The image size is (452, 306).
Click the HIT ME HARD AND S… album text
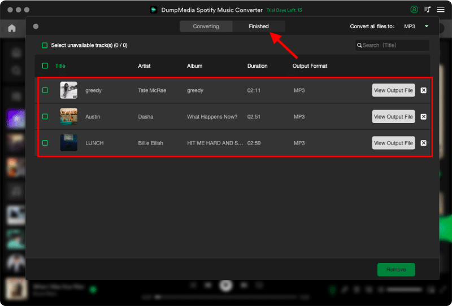pos(215,143)
